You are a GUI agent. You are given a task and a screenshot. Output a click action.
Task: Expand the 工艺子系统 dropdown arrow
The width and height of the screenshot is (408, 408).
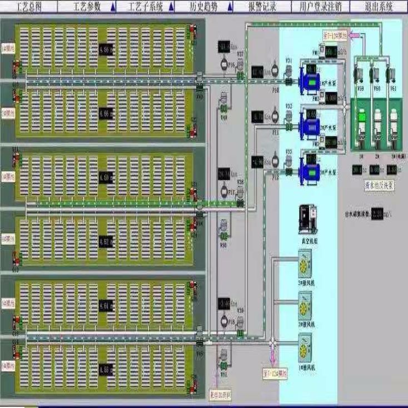[169, 7]
